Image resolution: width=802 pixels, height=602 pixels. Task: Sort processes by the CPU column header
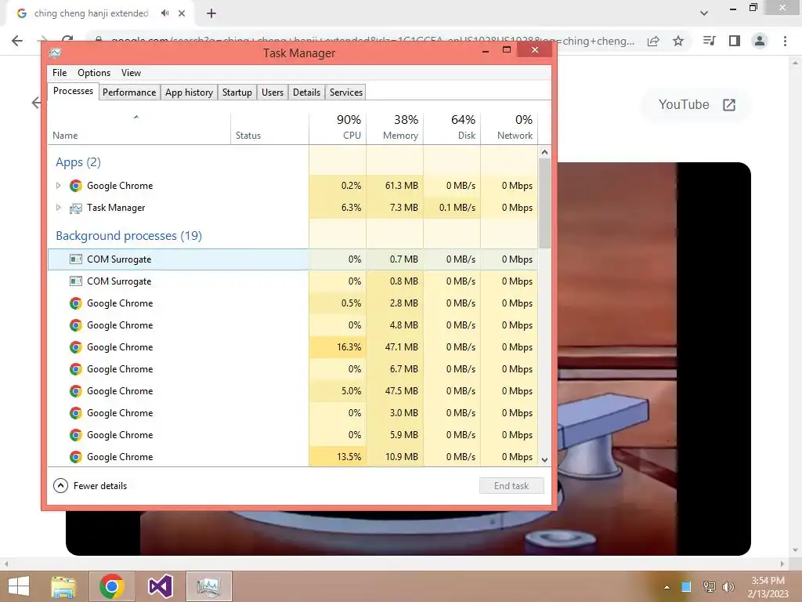[x=338, y=127]
